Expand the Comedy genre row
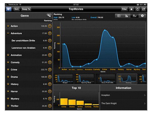 8,62
